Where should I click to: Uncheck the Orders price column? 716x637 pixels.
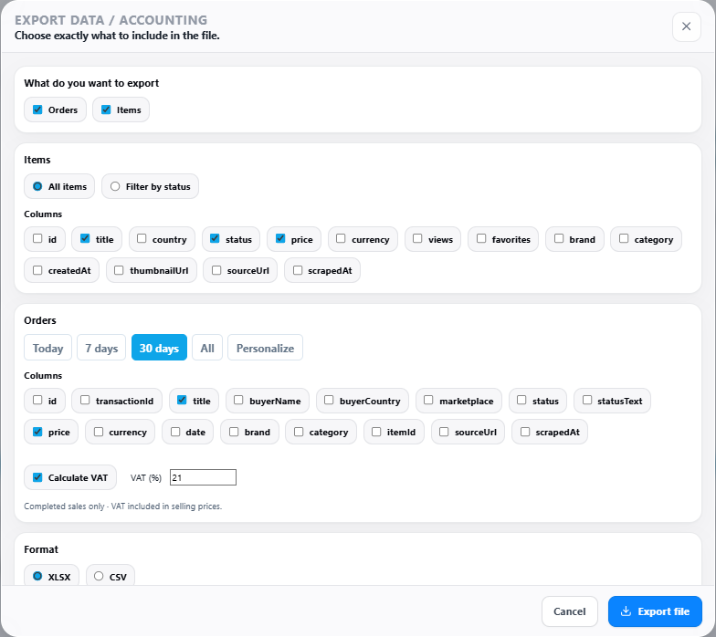37,432
